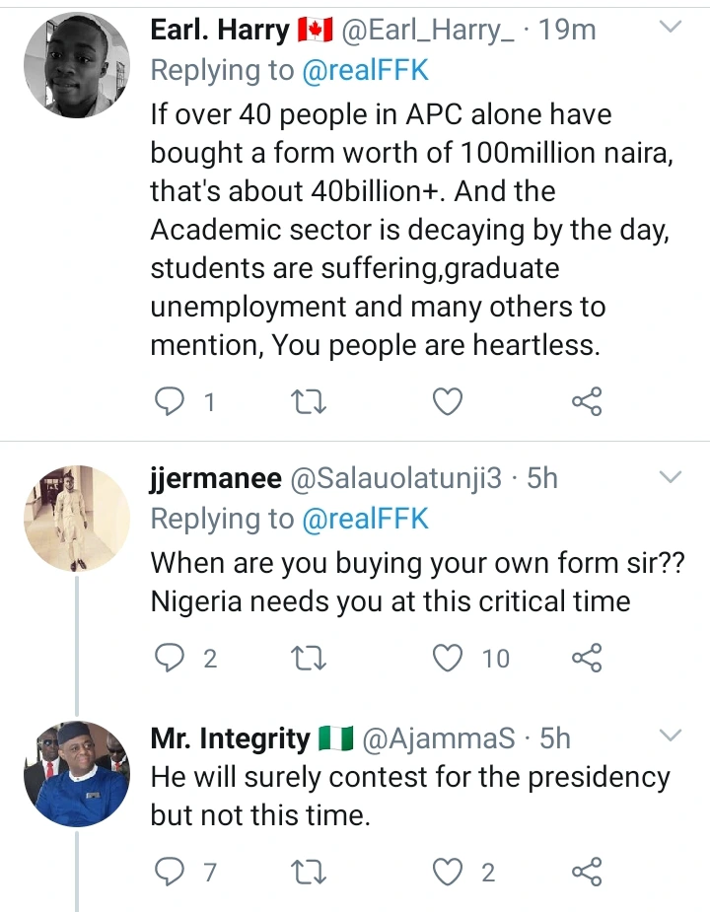The height and width of the screenshot is (912, 710).
Task: View Earl. Harry's profile picture
Action: (76, 66)
